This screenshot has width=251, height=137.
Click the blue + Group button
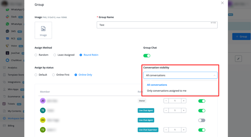(241, 37)
